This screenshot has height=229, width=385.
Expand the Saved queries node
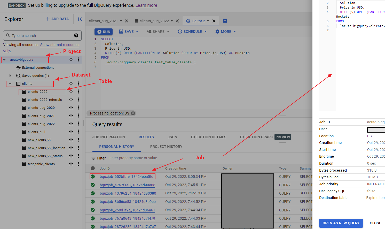pos(10,75)
